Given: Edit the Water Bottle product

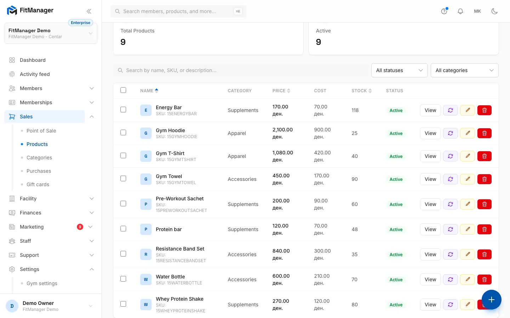Looking at the screenshot, I should [467, 279].
